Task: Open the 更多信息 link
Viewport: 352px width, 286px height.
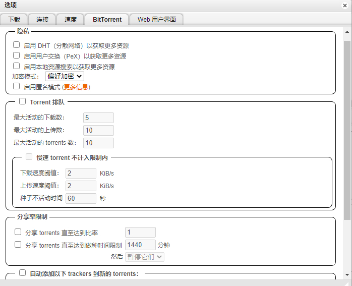Action: 76,87
